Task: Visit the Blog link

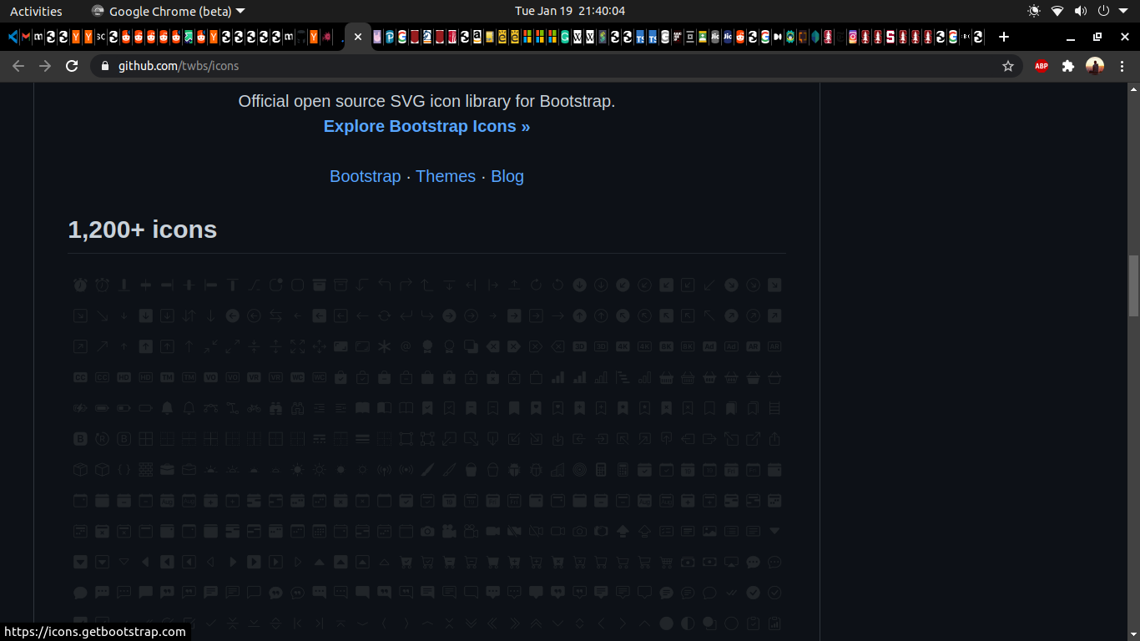Action: [507, 176]
